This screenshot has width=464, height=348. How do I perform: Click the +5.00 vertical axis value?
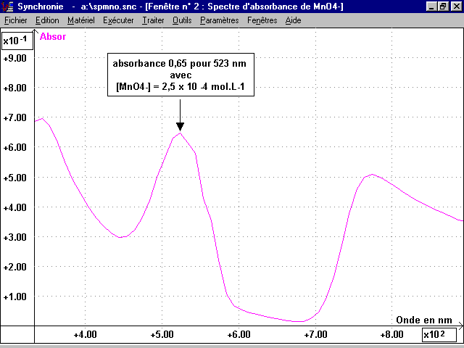coord(14,178)
